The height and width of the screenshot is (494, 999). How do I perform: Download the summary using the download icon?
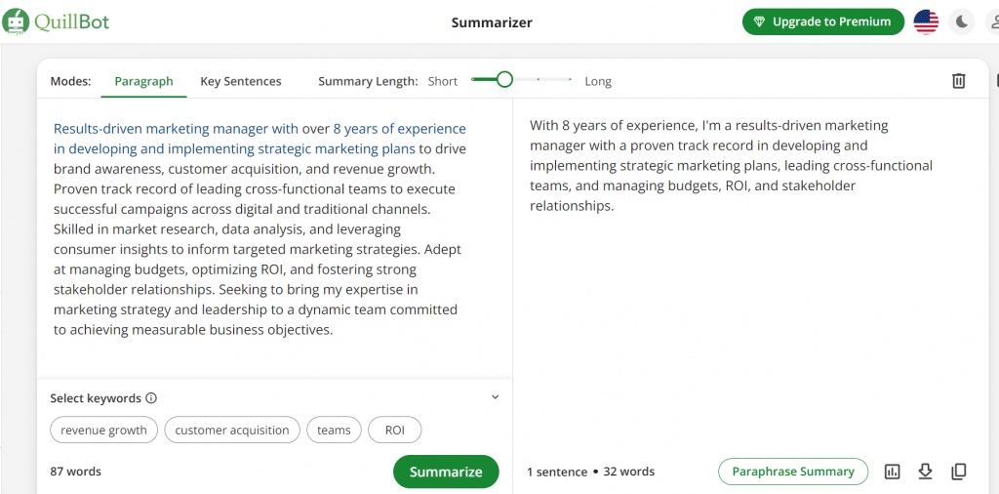[925, 472]
